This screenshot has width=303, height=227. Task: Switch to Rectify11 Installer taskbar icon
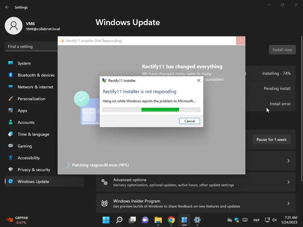[184, 220]
